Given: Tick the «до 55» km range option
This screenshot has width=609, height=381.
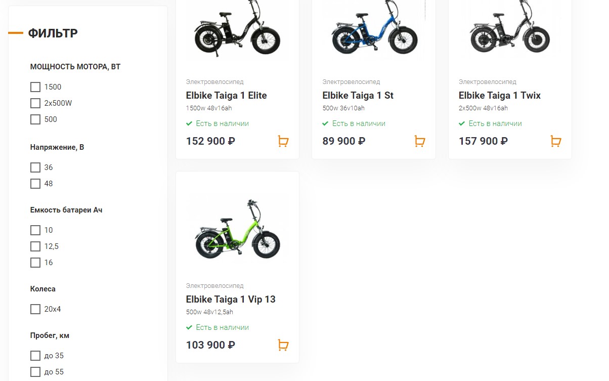Looking at the screenshot, I should pos(35,372).
